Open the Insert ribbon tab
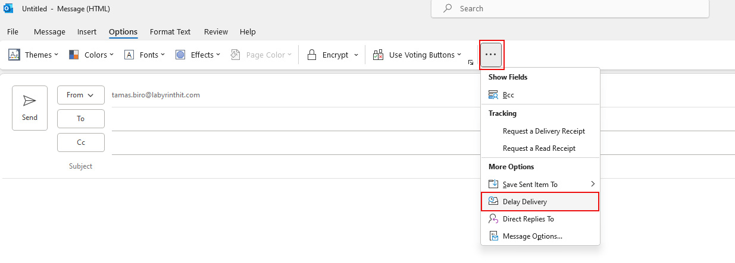The height and width of the screenshot is (263, 735). coord(87,32)
